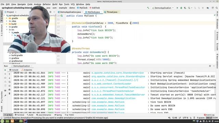Dump threads using camera icon in Run panel
This screenshot has height=123, width=219.
pos(5,78)
